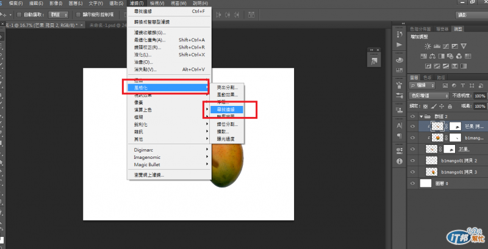This screenshot has width=488, height=249.
Task: Expand the 演算上色 filter submenu
Action: click(170, 110)
